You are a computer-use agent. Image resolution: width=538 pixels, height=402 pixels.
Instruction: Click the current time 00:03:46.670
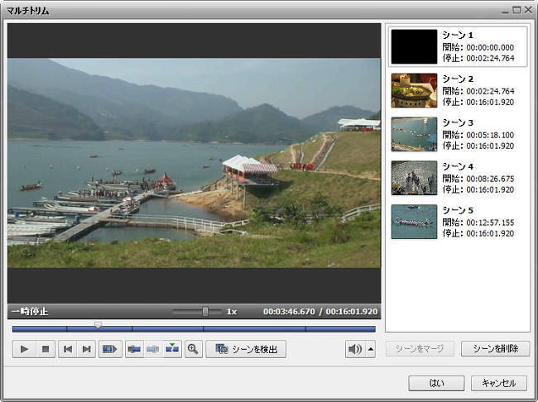289,312
